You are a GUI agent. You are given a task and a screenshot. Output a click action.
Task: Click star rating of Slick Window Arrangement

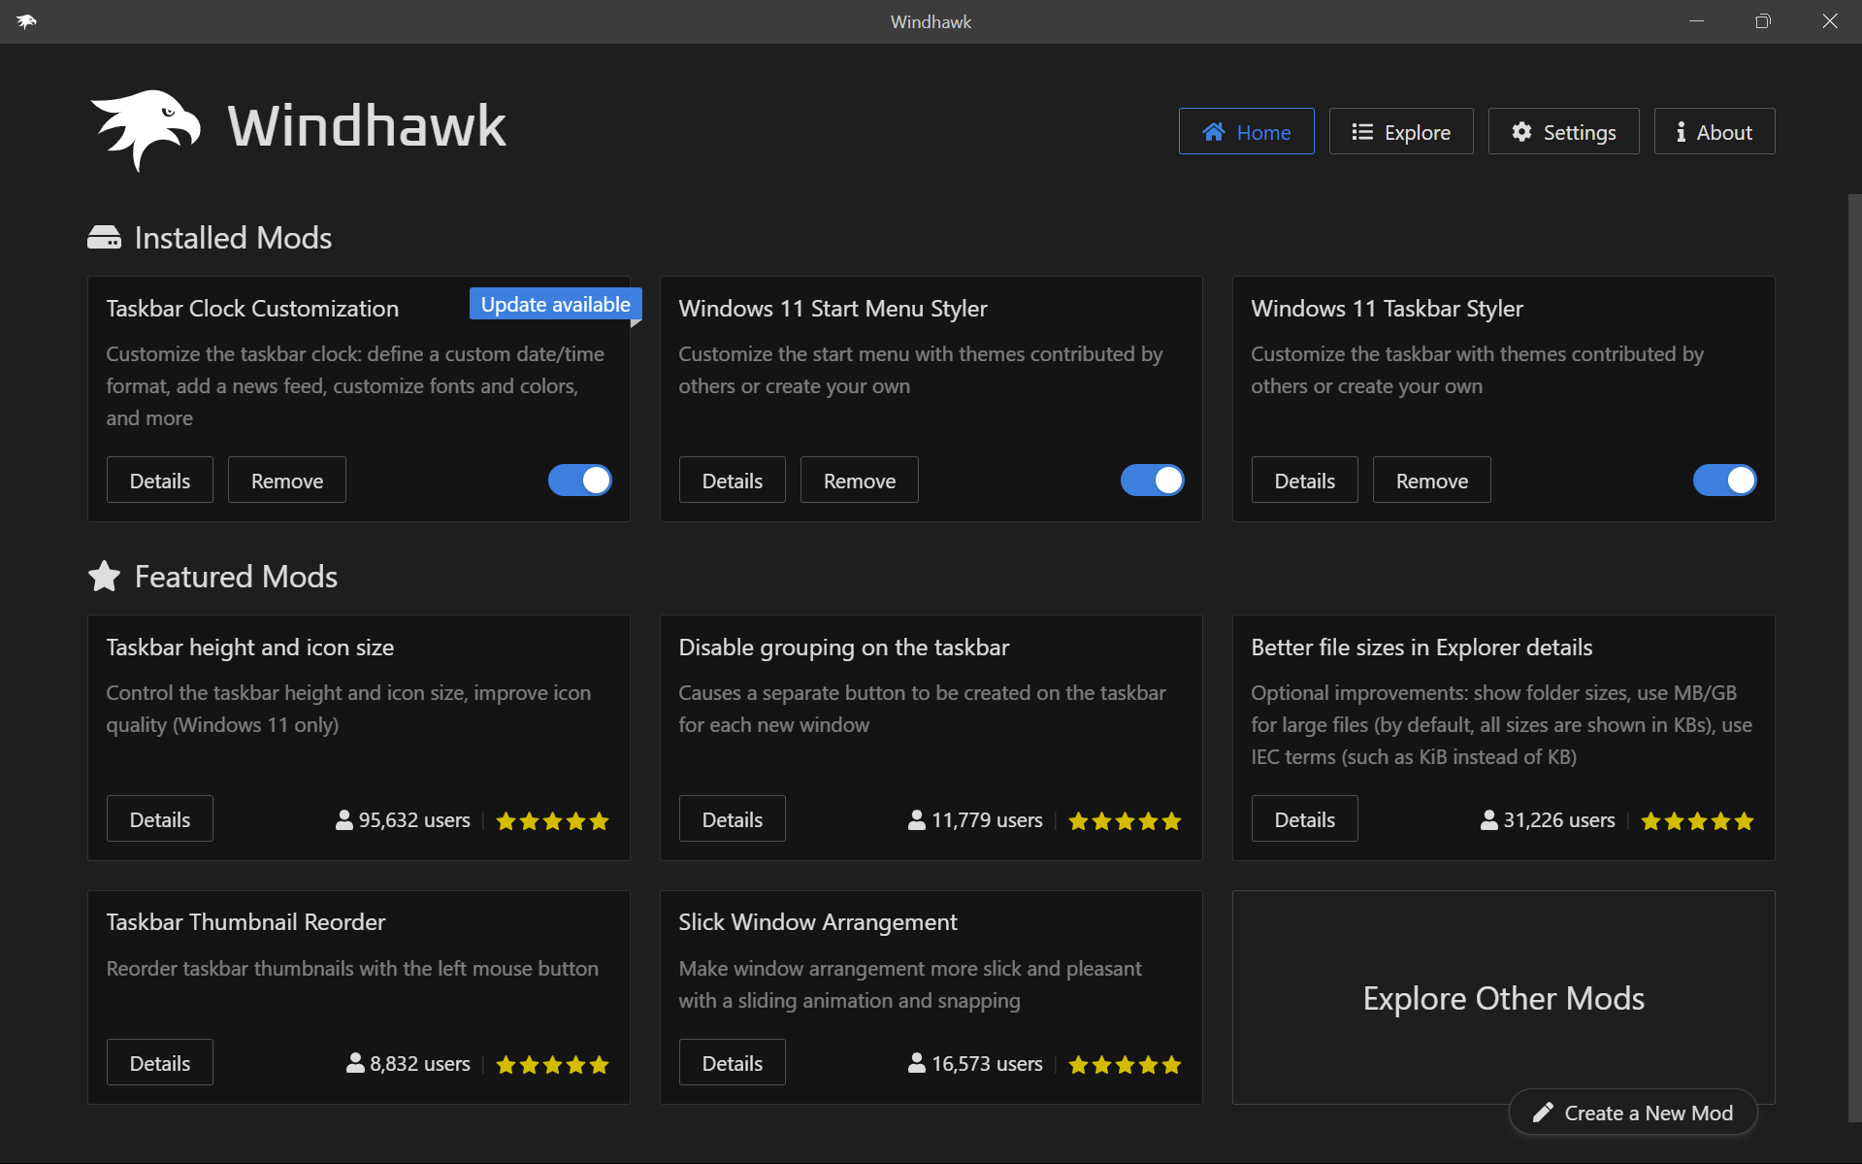[1125, 1065]
